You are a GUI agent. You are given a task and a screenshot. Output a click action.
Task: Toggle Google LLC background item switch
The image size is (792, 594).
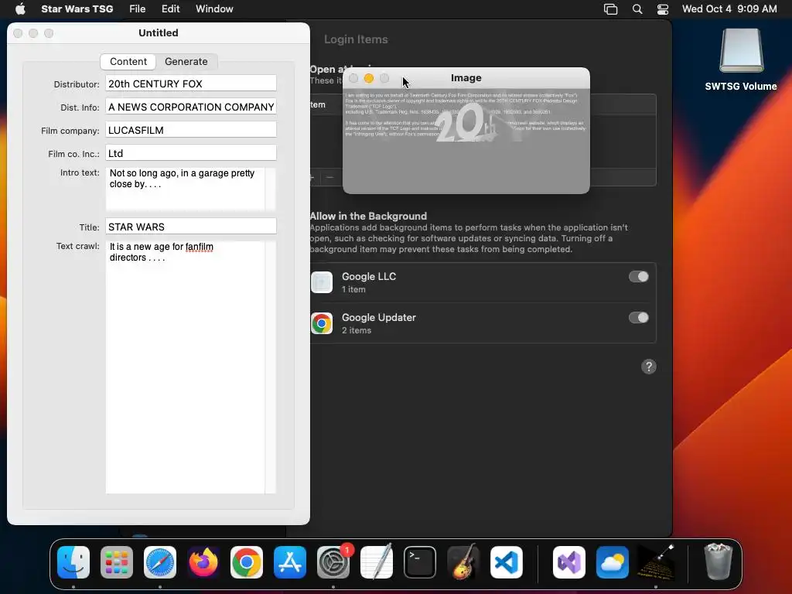pos(638,276)
